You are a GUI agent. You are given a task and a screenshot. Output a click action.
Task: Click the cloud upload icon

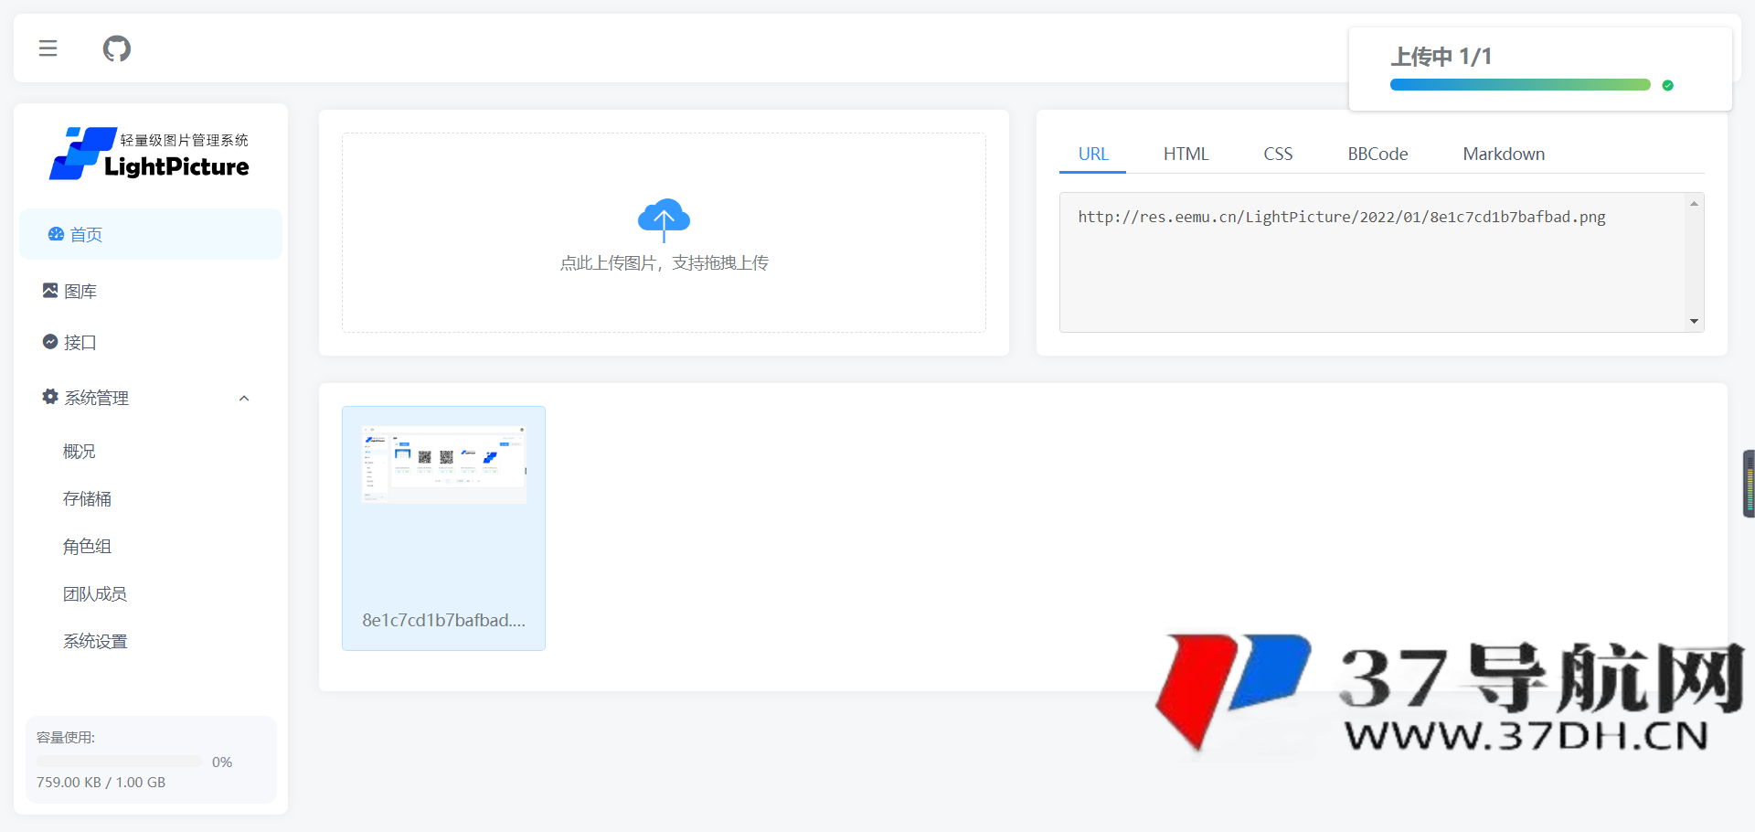(x=664, y=219)
